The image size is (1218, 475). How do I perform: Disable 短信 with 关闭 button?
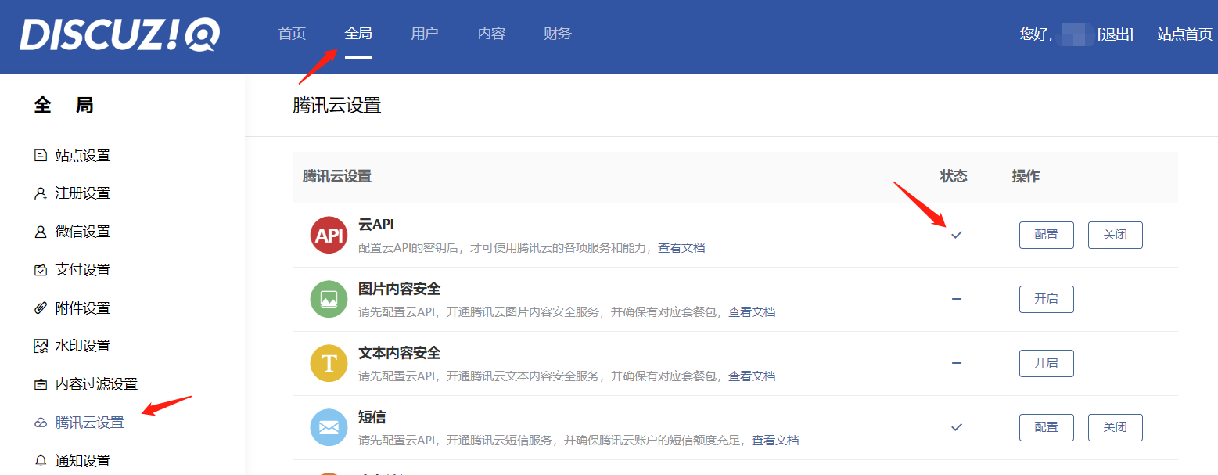[1116, 427]
